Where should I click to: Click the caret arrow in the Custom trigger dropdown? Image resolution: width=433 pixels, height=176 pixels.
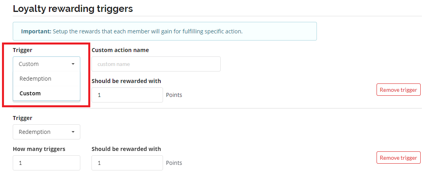[73, 64]
